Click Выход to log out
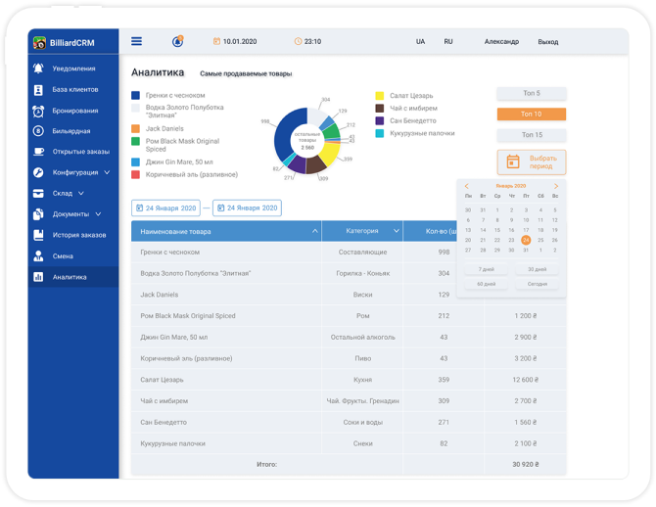This screenshot has height=507, width=656. pos(548,42)
